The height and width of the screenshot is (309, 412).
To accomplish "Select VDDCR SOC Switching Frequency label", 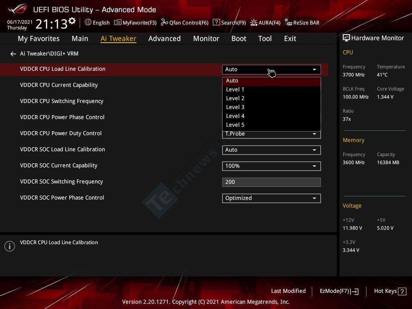I will [62, 181].
